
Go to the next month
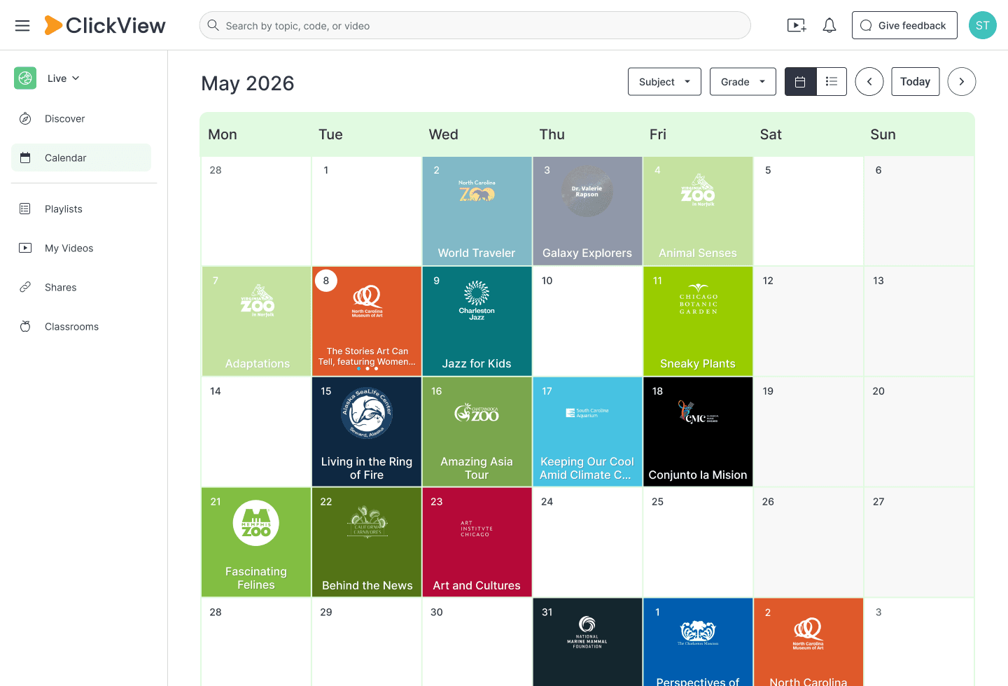[962, 82]
